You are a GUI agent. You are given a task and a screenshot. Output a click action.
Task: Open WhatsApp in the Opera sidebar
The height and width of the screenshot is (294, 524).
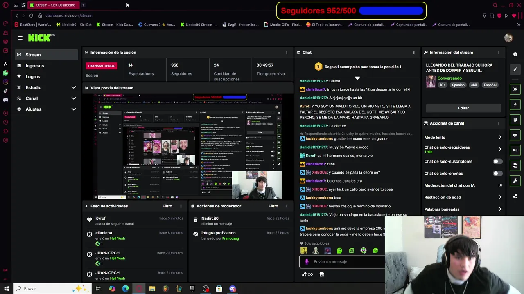click(5, 73)
